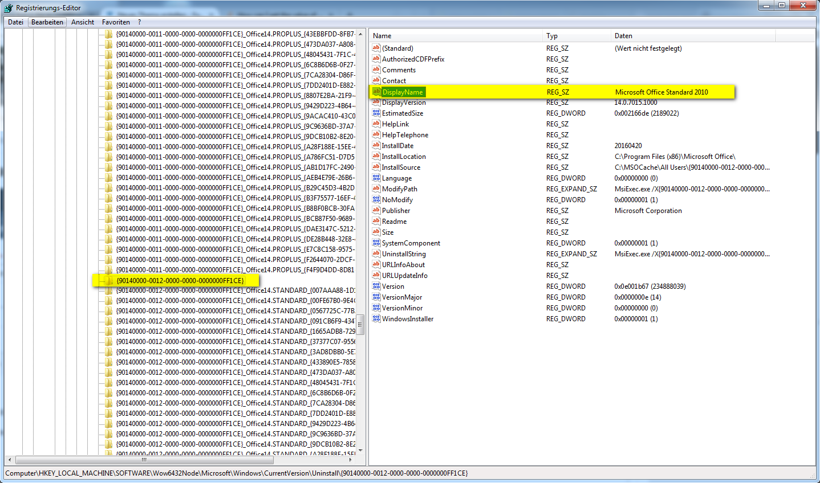Click the data value 14.0.7015.1000
This screenshot has width=820, height=483.
pyautogui.click(x=635, y=103)
